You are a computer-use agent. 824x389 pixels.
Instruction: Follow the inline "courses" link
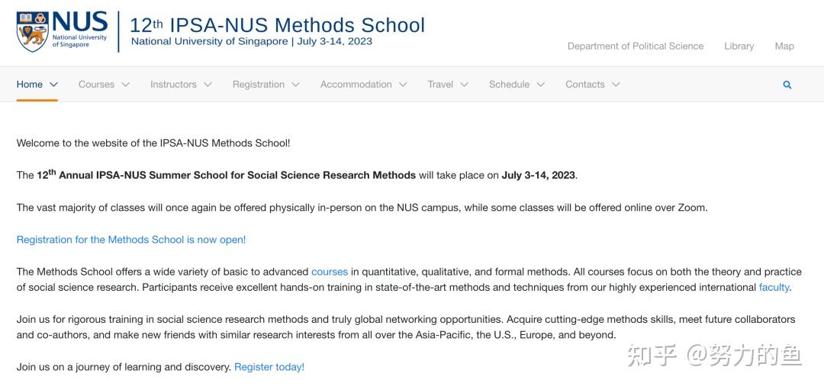(x=330, y=272)
